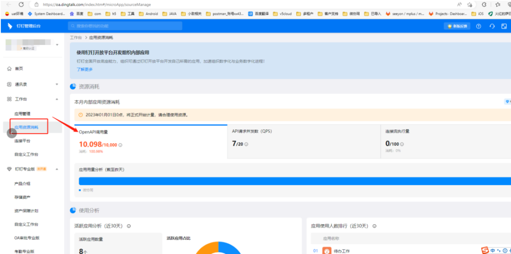Collapse the 钉钉专业版 submenu arrow
Viewport: 511px width, 254px height.
[57, 169]
